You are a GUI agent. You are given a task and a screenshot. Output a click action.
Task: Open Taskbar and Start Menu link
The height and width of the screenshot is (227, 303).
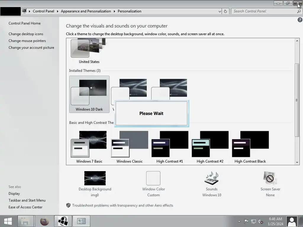click(27, 200)
